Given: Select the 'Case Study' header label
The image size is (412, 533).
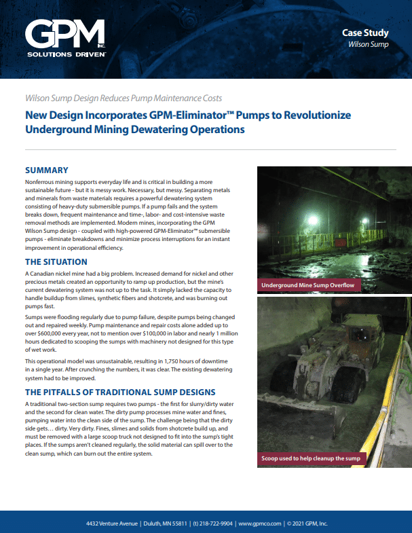Looking at the screenshot, I should pos(365,33).
